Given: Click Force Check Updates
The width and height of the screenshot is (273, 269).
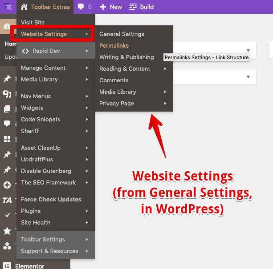Looking at the screenshot, I should click(x=51, y=199).
